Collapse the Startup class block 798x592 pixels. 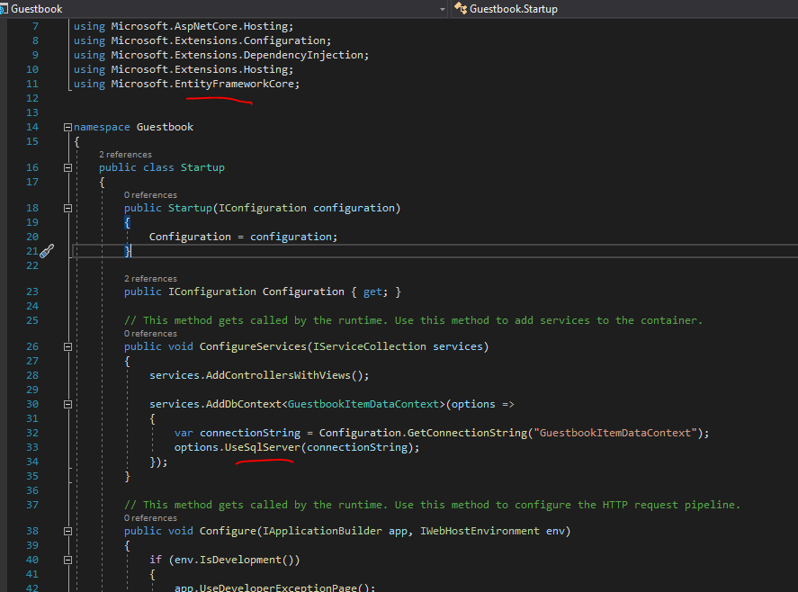tap(67, 167)
